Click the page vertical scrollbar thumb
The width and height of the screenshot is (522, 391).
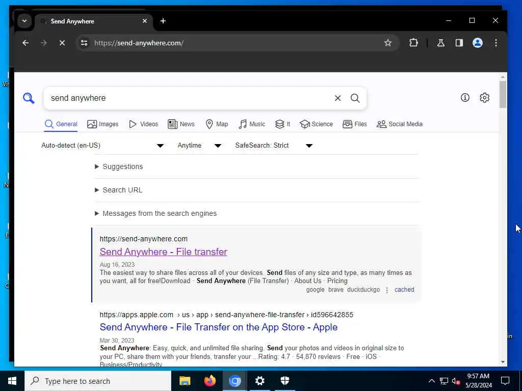pos(503,94)
